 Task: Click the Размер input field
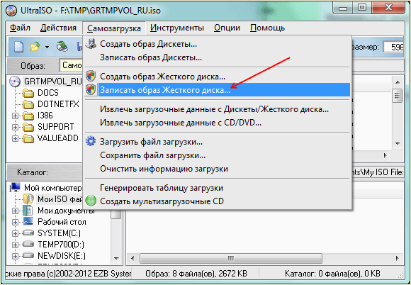[393, 47]
